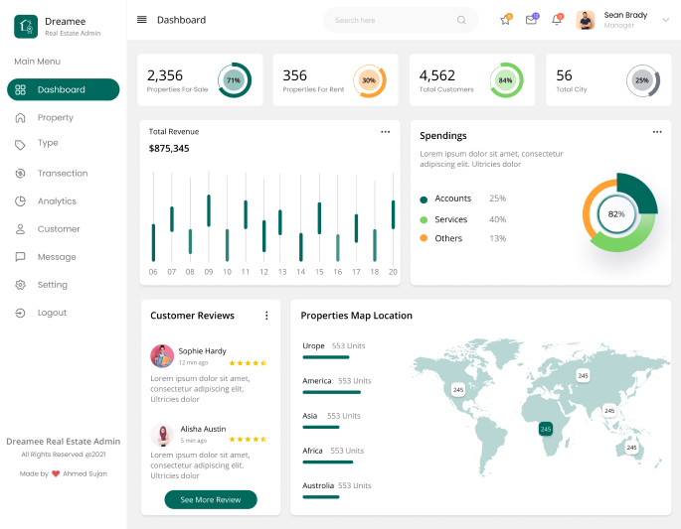The height and width of the screenshot is (529, 681).
Task: Open Customer Reviews vertical dots menu
Action: tap(266, 316)
